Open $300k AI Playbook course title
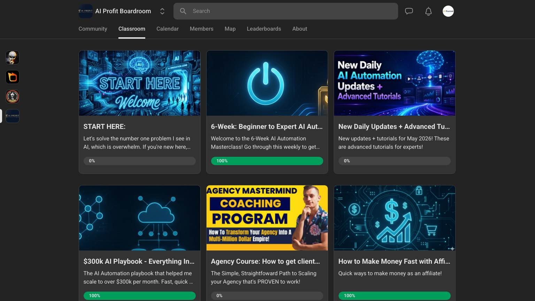The image size is (535, 301). pos(139,262)
